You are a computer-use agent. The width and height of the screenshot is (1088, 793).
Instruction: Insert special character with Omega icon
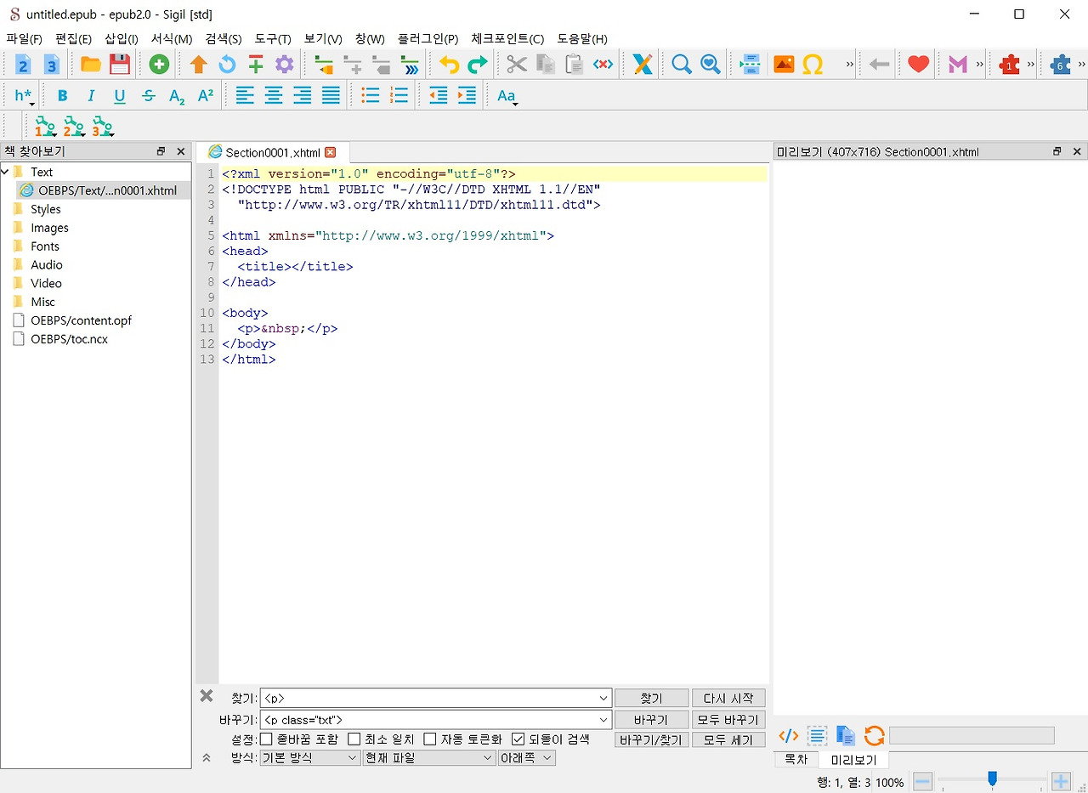click(x=813, y=65)
